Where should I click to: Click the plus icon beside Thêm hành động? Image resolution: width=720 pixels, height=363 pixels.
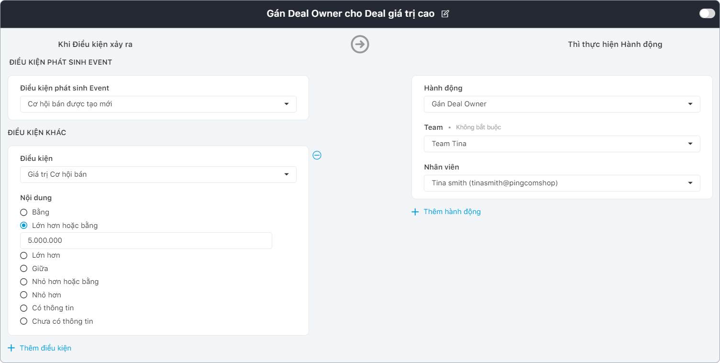click(x=415, y=212)
